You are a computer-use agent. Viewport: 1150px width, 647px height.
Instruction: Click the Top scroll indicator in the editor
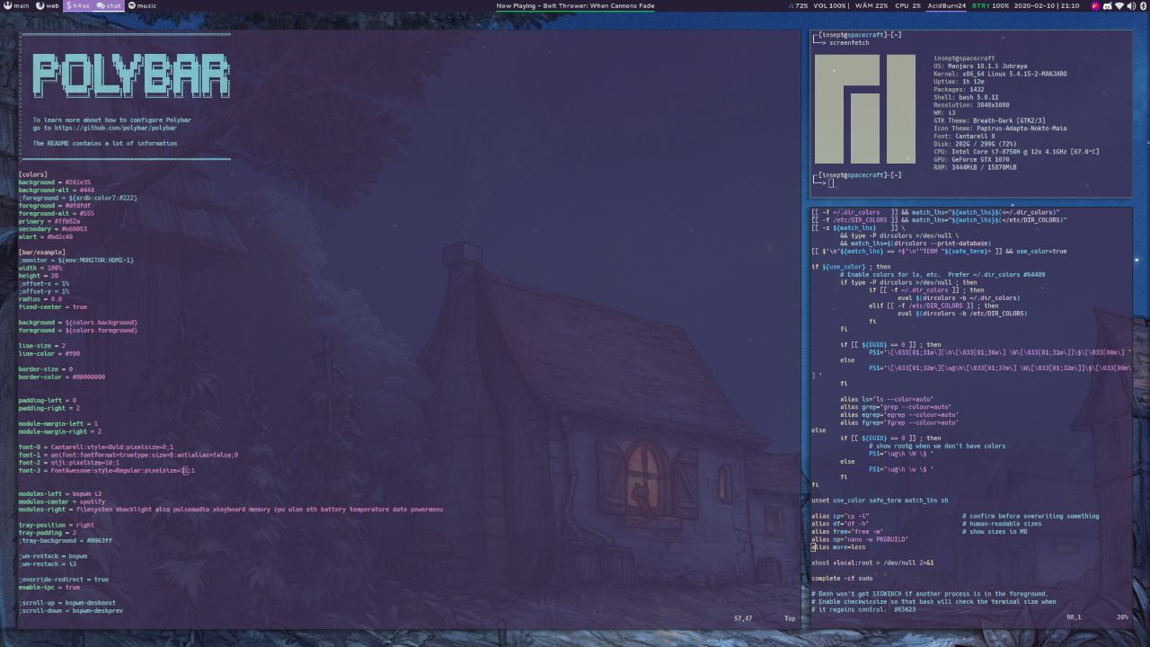[x=790, y=618]
